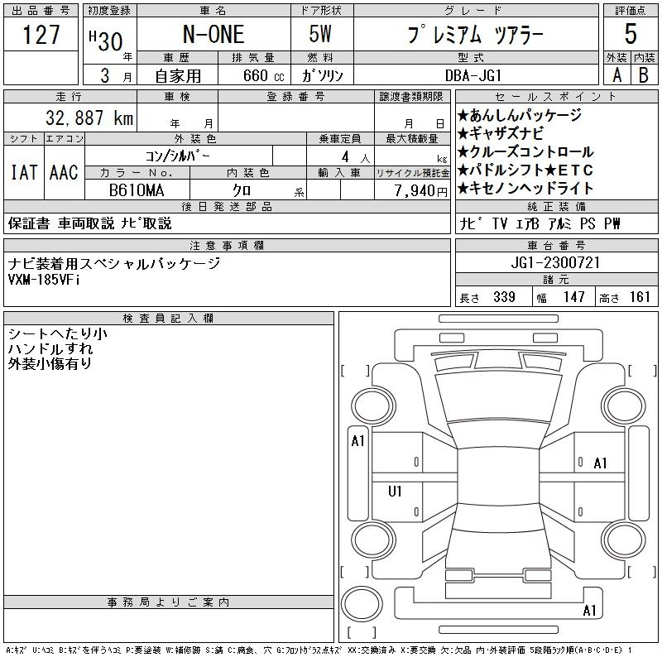Select the registration year H30
Screen dimensions: 662x662
[106, 41]
